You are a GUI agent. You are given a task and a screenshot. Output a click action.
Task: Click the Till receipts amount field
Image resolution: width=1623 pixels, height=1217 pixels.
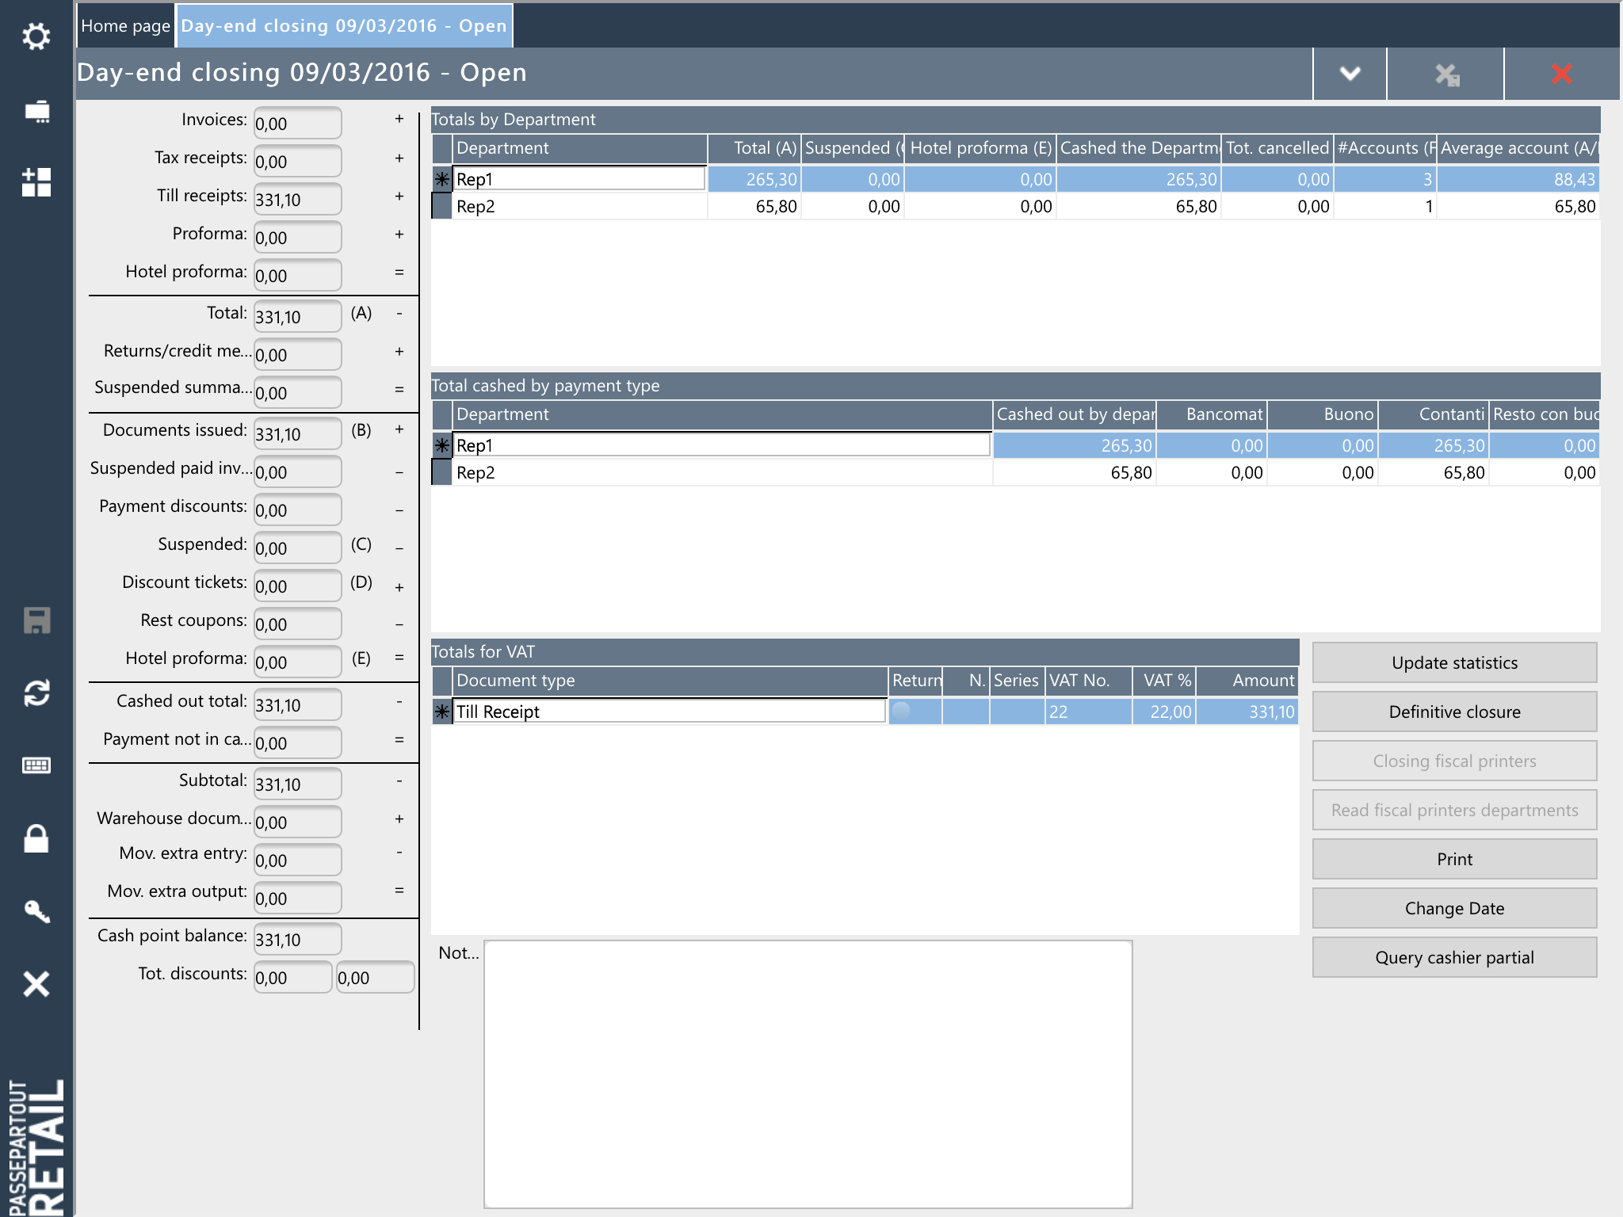(x=297, y=199)
